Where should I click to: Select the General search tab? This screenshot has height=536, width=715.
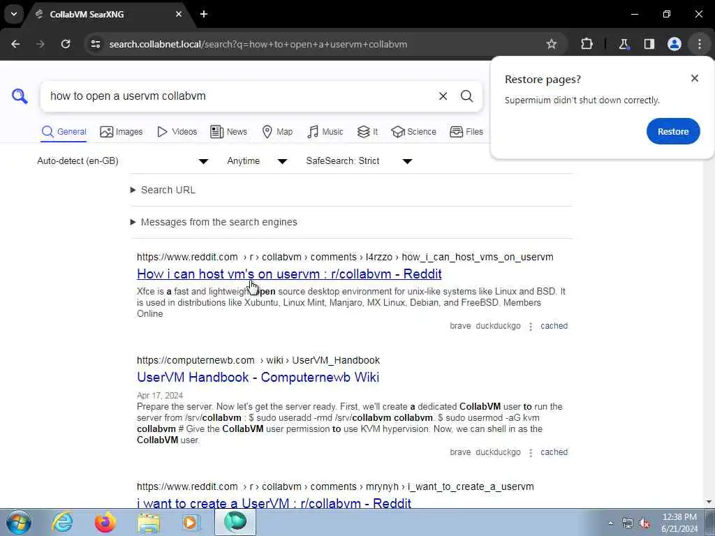click(x=64, y=132)
